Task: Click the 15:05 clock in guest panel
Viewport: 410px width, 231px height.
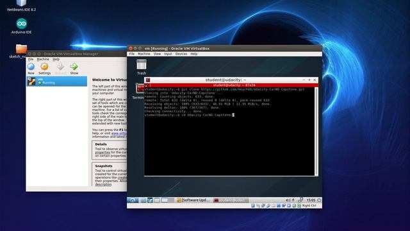Action: point(311,200)
